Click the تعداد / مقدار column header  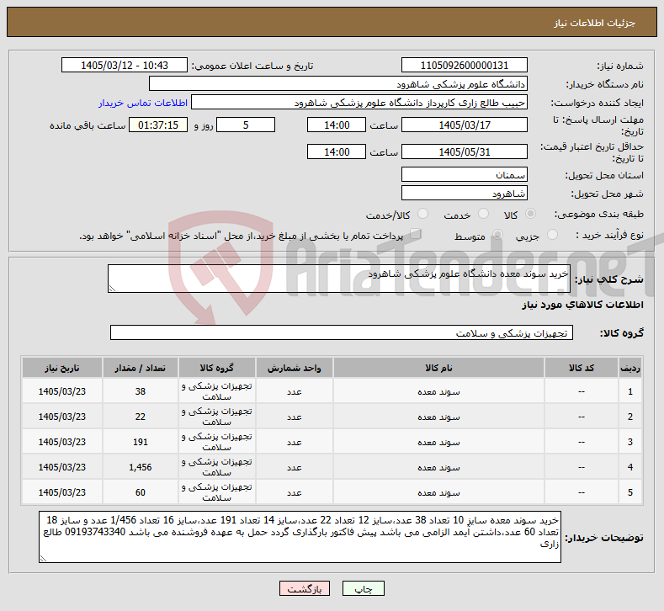141,368
